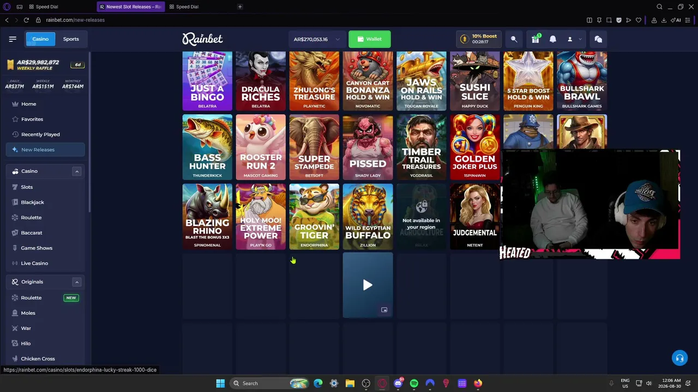The width and height of the screenshot is (698, 392).
Task: Open a new browser tab
Action: point(240,7)
